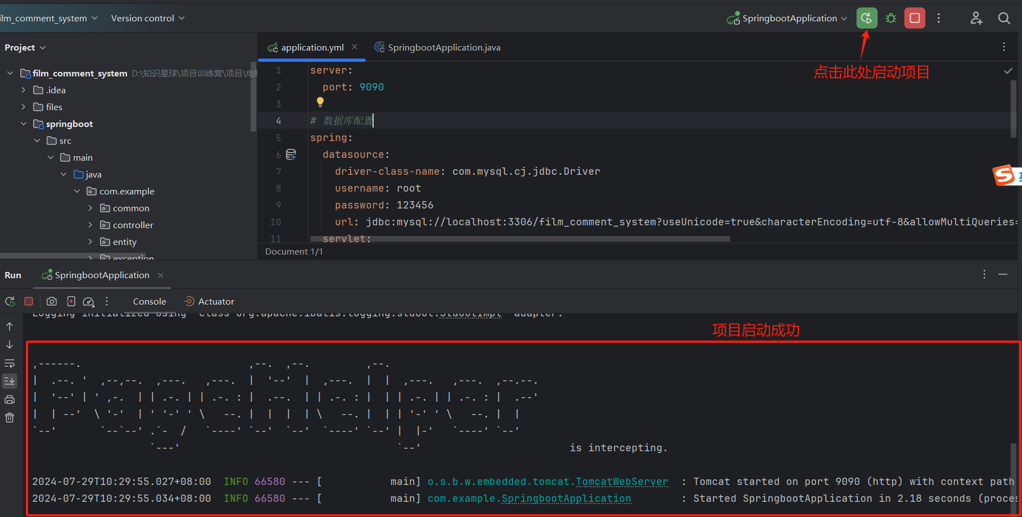The image size is (1022, 517).
Task: Click the password value 123456
Action: 415,205
